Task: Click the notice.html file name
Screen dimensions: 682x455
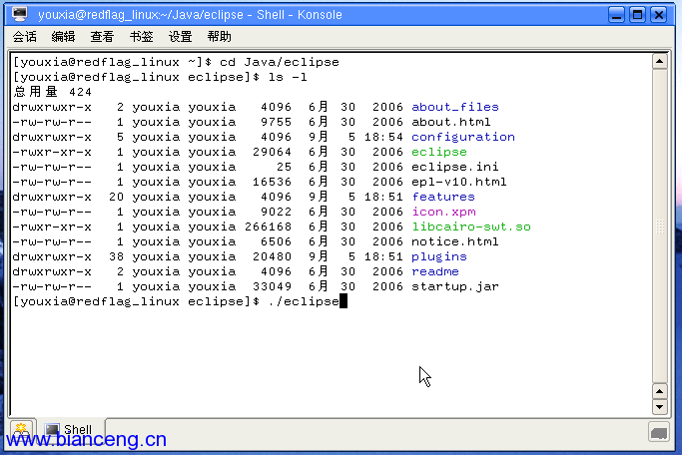Action: pyautogui.click(x=455, y=241)
